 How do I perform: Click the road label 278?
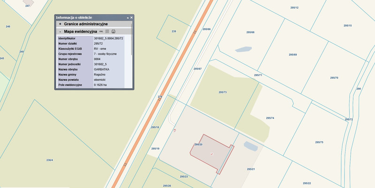coord(159,97)
